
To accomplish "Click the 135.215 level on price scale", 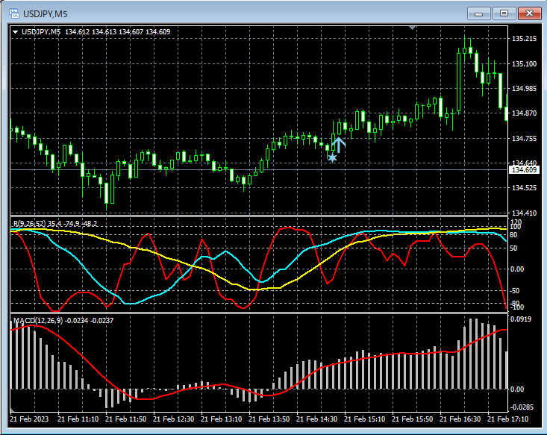I will 524,39.
